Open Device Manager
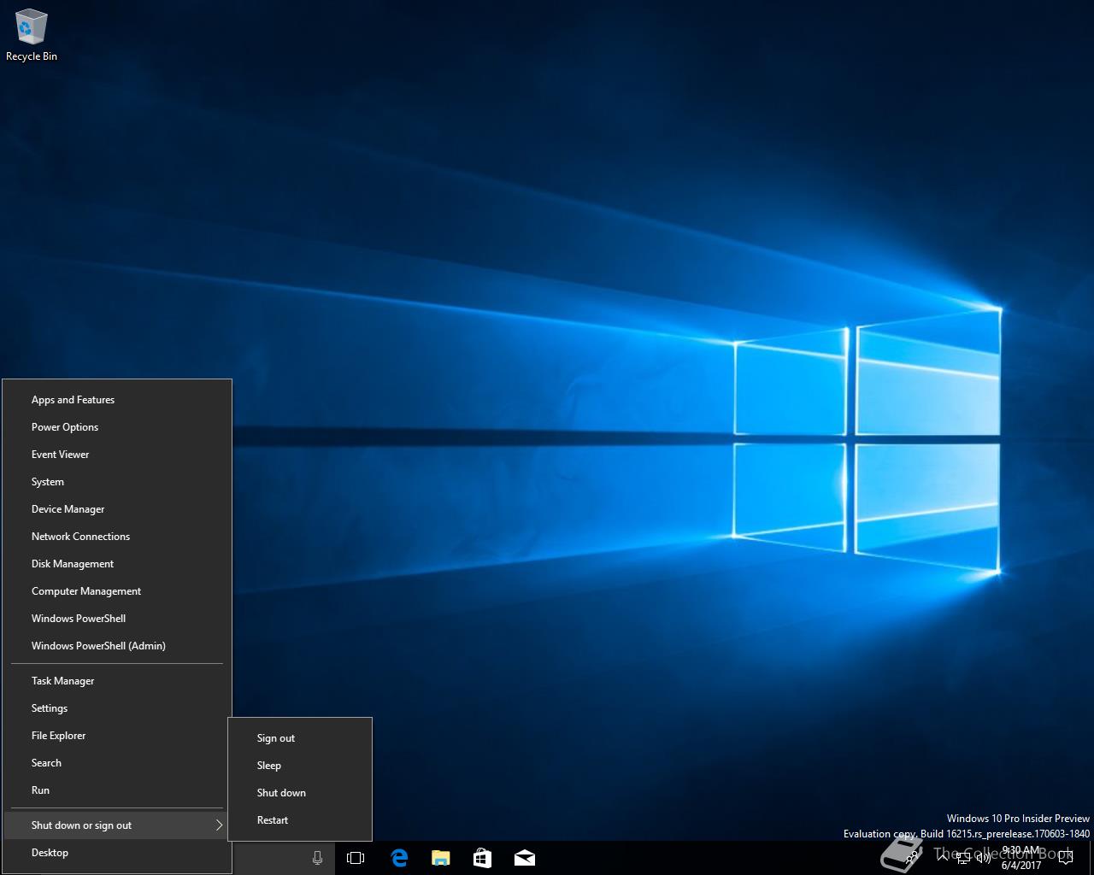 coord(117,509)
